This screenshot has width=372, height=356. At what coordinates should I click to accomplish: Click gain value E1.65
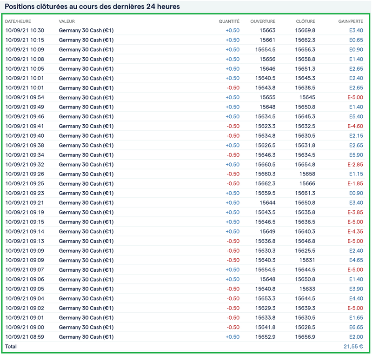point(356,317)
